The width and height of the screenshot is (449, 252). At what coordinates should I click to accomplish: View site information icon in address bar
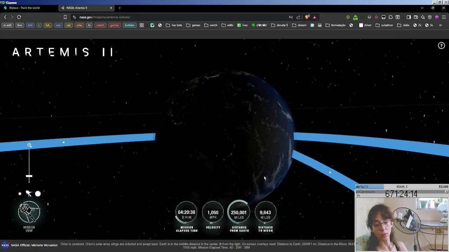[74, 17]
